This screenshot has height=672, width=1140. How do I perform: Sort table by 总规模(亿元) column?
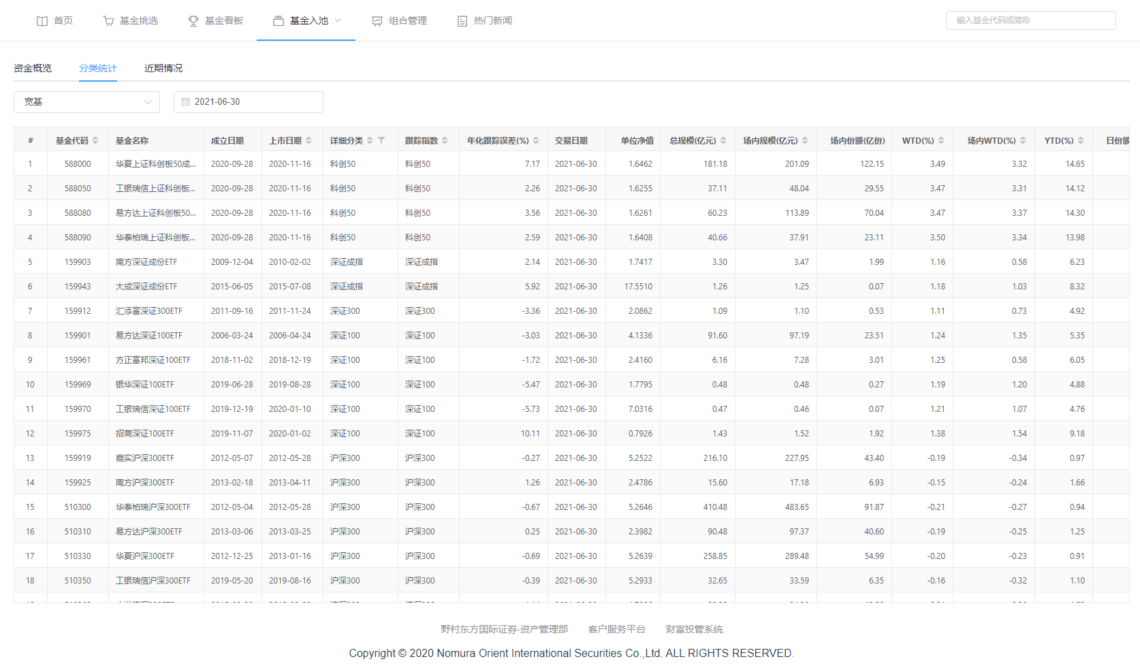pos(723,140)
